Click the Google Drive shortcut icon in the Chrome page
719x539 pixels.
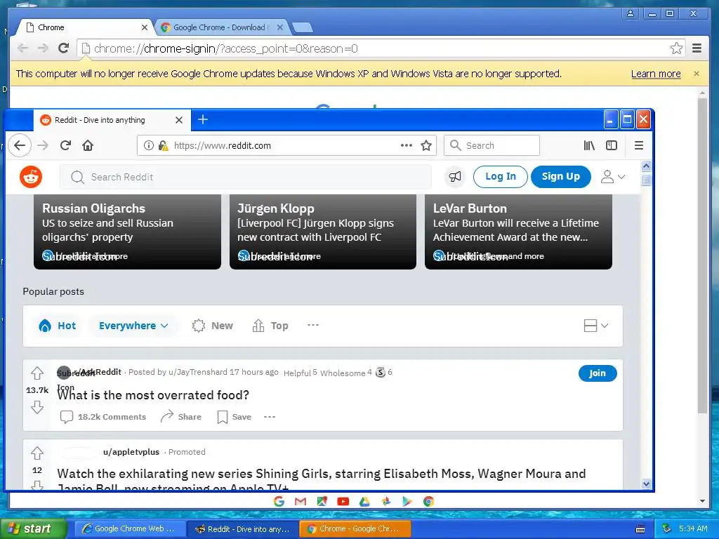click(x=364, y=501)
